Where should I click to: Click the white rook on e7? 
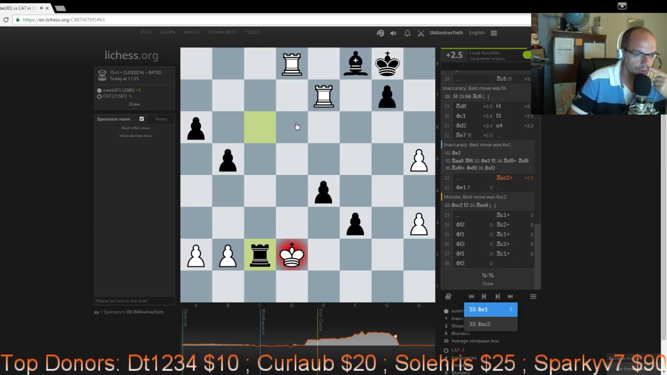324,96
